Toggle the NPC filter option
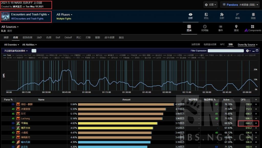This screenshot has height=148, width=262. pos(222,45)
